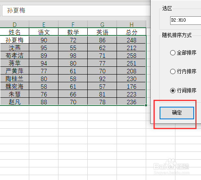Click total score 251 for 蒋苹
Image resolution: width=201 pixels, height=180 pixels.
coord(132,63)
